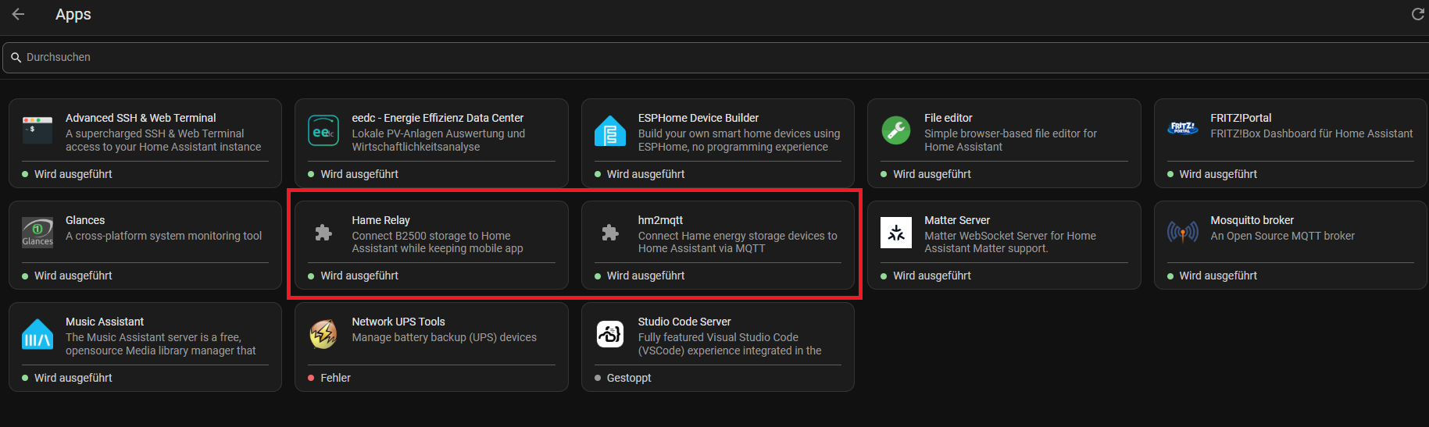
Task: Click Wird ausgeführt status under Glances
Action: coord(73,276)
